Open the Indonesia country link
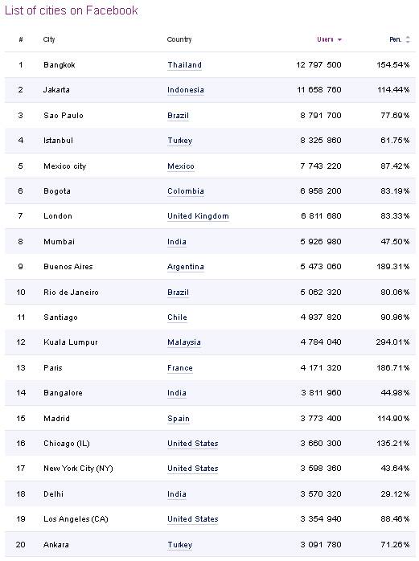The image size is (419, 561). [186, 90]
